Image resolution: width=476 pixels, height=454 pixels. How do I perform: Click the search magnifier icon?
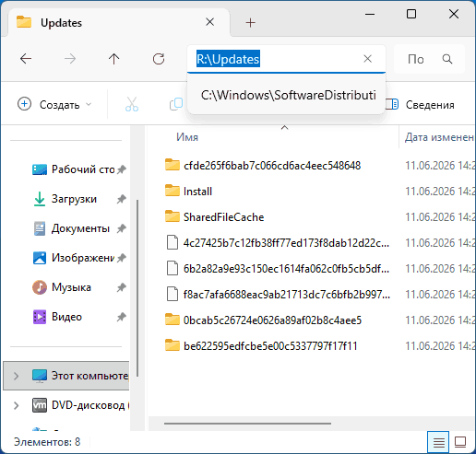click(447, 59)
